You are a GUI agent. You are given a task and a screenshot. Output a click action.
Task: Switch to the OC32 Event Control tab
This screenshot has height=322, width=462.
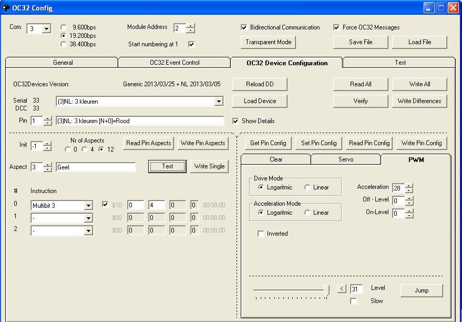click(174, 63)
